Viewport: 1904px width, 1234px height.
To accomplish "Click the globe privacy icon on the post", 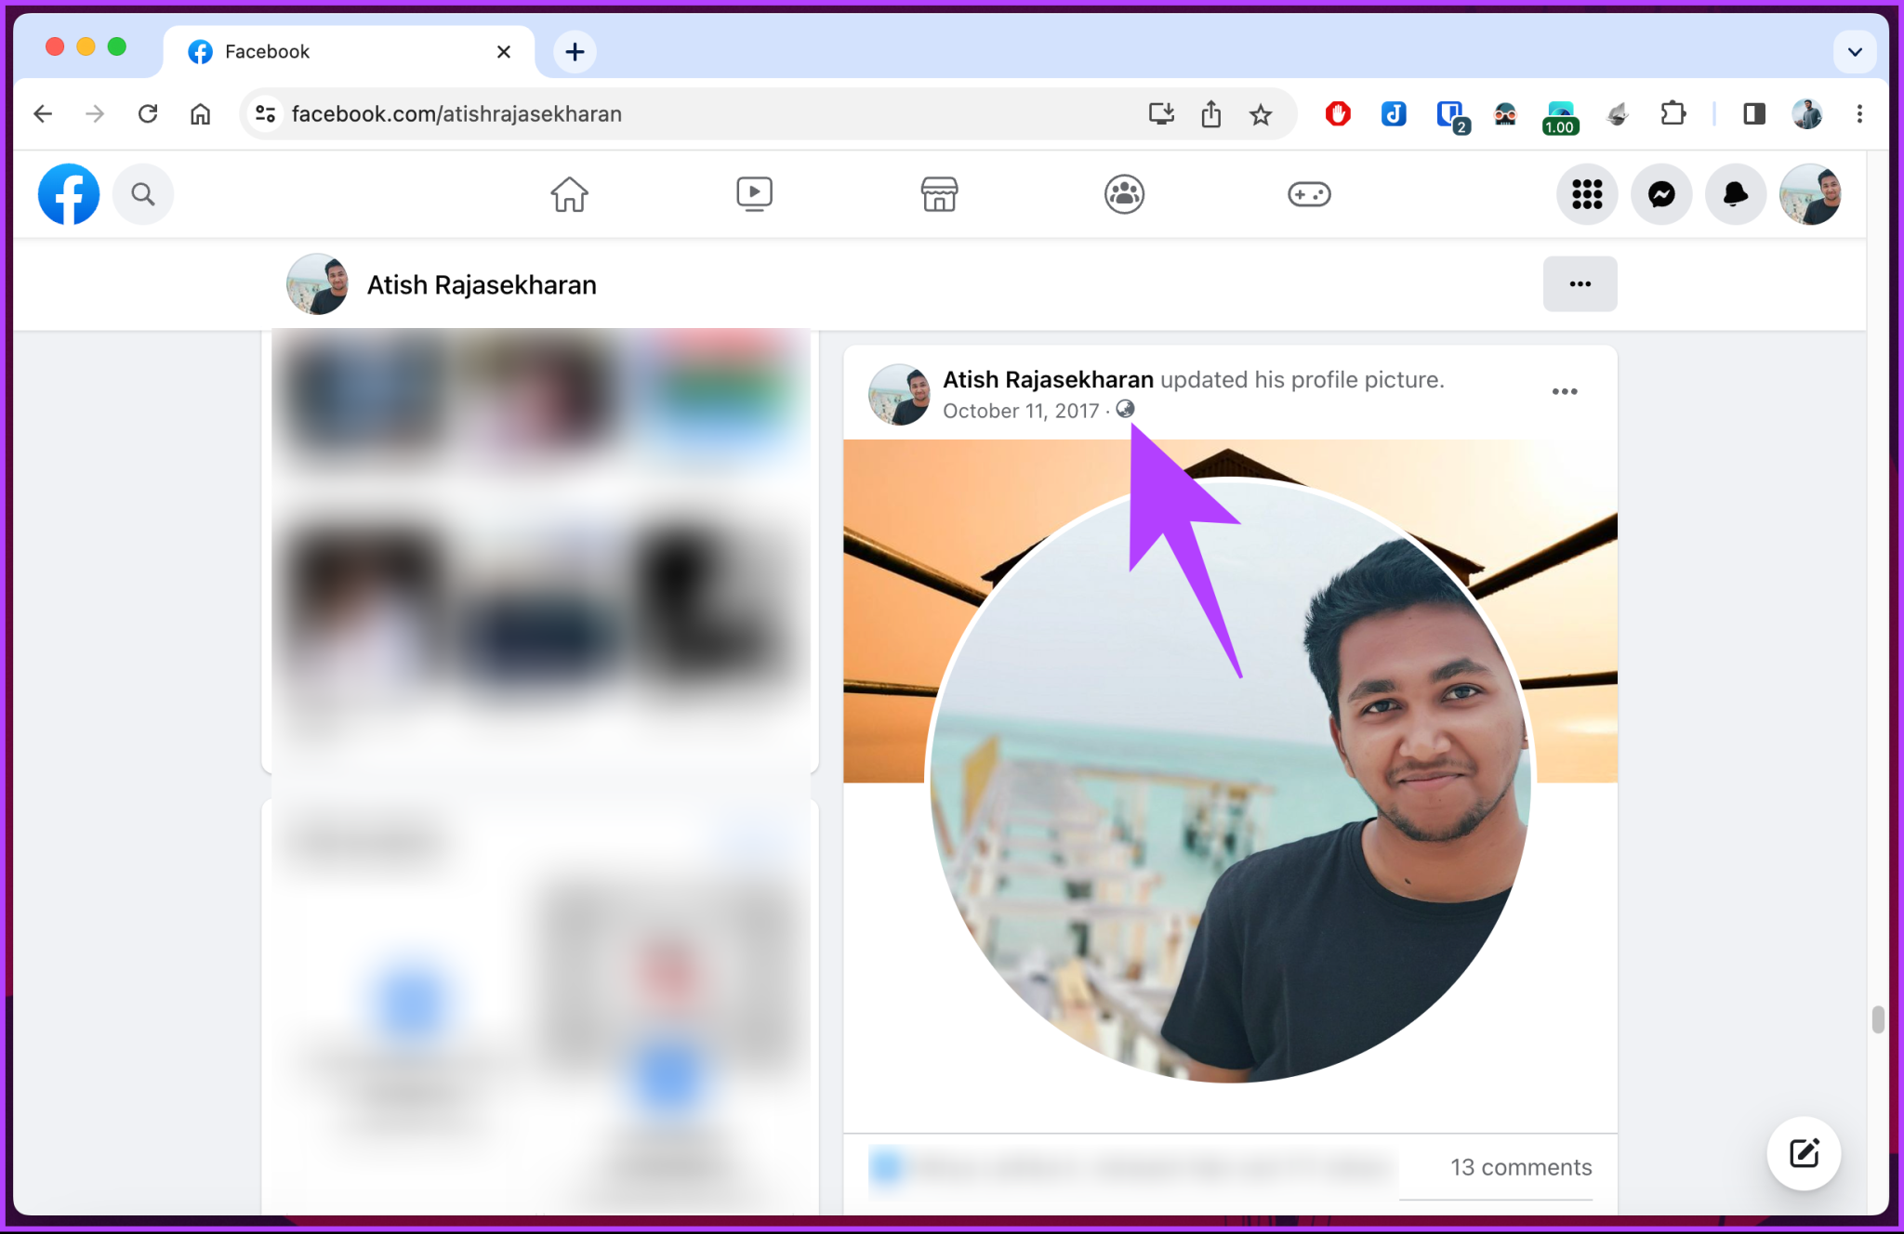I will (1125, 410).
